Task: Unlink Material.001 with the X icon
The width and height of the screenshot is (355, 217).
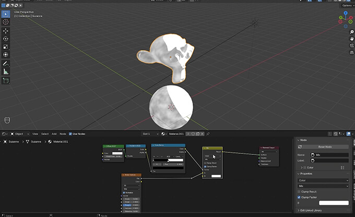Action: [202, 134]
